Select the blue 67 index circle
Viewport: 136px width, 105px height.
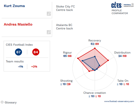pos(19,52)
